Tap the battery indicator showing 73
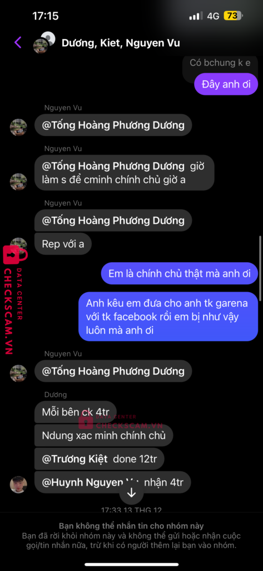 (233, 16)
